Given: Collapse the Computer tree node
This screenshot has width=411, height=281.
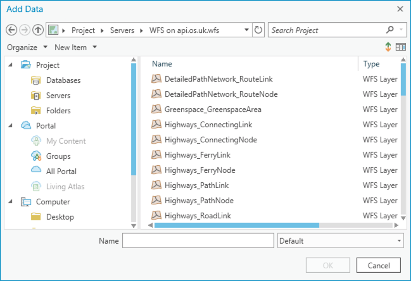Looking at the screenshot, I should (x=11, y=201).
